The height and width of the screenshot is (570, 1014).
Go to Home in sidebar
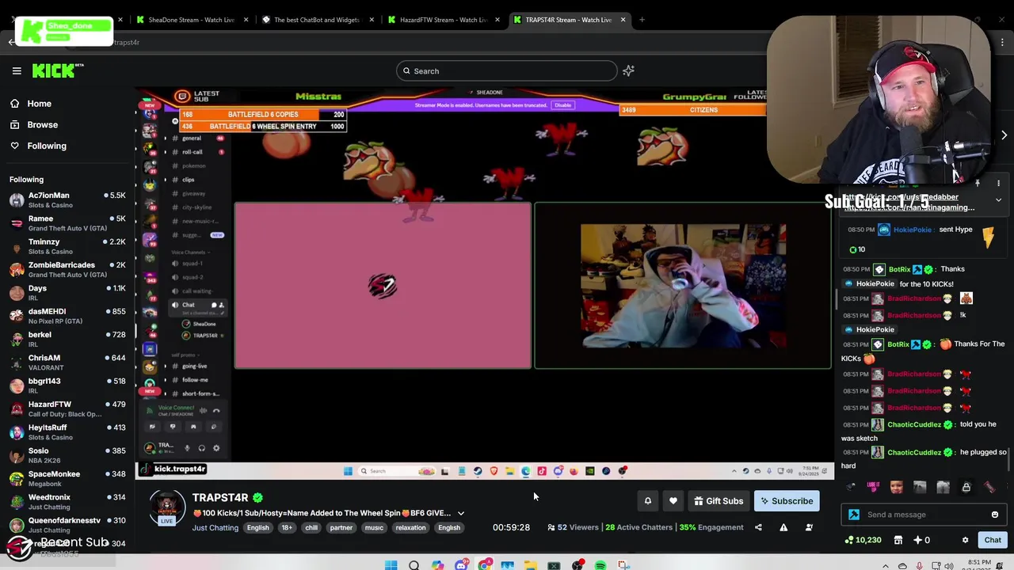point(39,104)
